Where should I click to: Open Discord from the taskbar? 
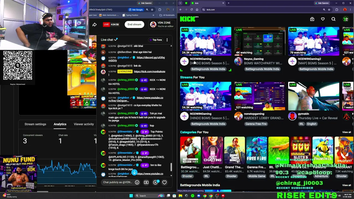pyautogui.click(x=199, y=196)
